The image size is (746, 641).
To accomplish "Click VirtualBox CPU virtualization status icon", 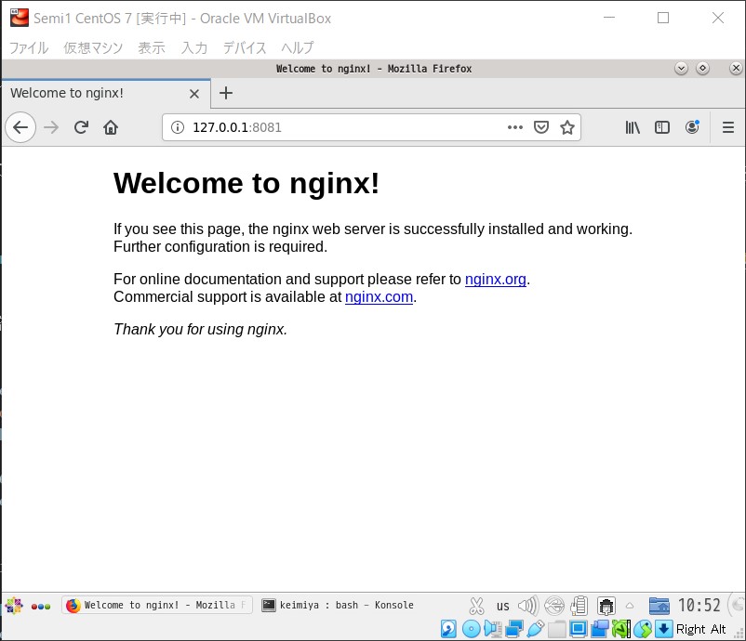I will click(x=620, y=629).
